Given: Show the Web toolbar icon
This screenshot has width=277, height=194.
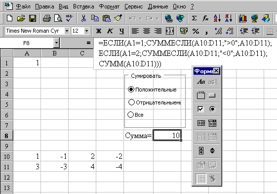Looking at the screenshot, I should (x=180, y=18).
